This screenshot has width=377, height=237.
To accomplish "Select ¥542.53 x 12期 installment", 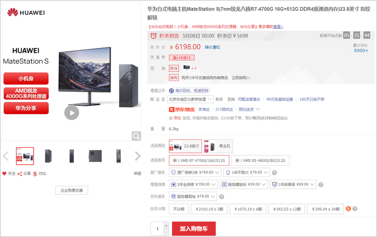I will tap(287, 209).
